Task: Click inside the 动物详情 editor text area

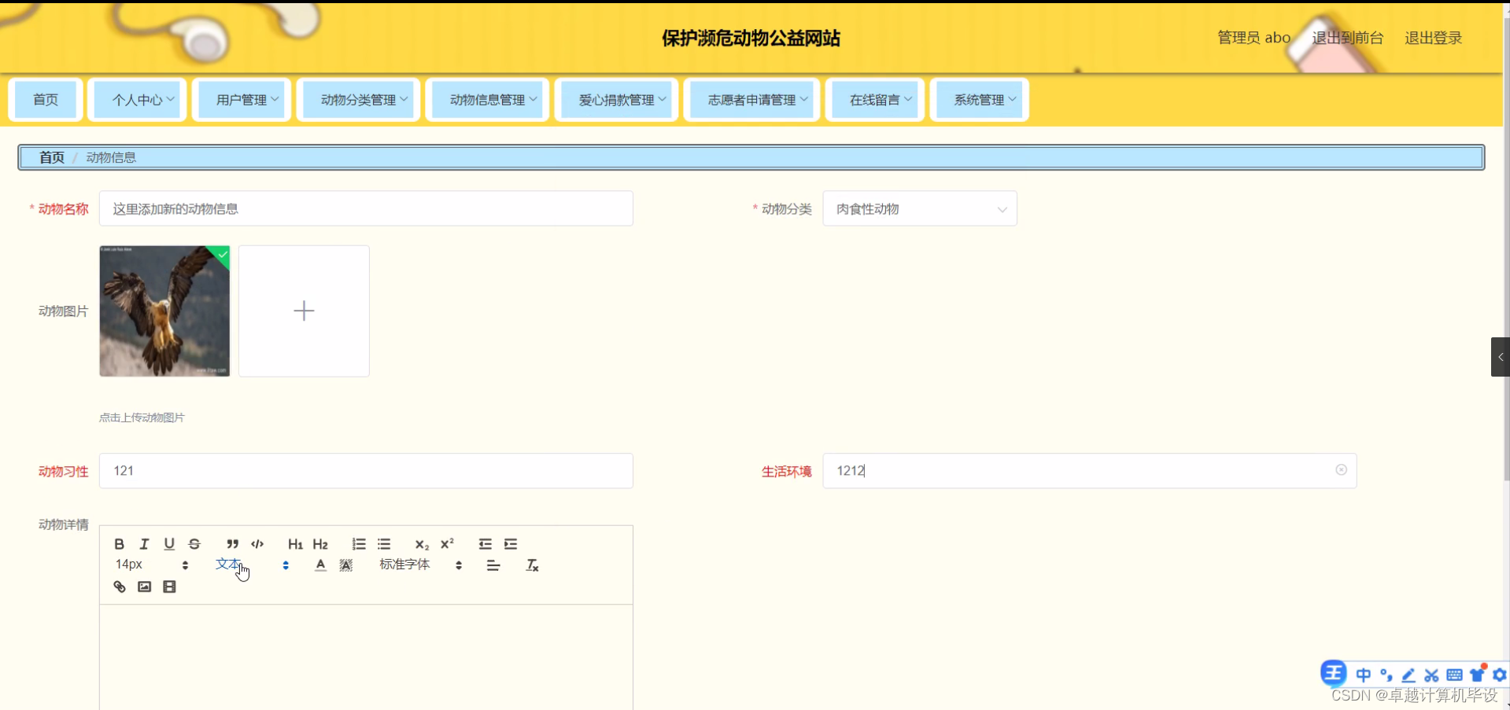Action: click(366, 657)
